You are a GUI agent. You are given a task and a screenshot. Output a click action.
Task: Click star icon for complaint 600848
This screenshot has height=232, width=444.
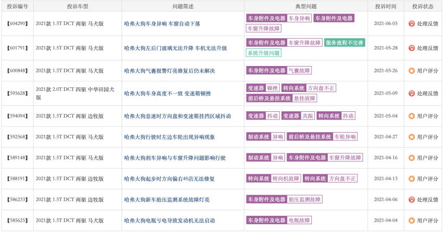412,71
